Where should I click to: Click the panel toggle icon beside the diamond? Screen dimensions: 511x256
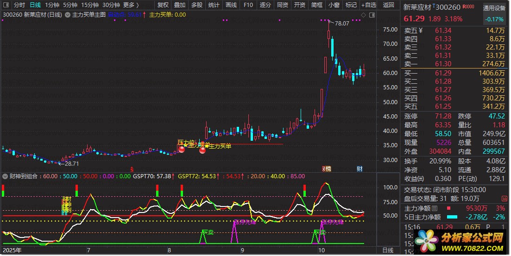tap(371, 15)
